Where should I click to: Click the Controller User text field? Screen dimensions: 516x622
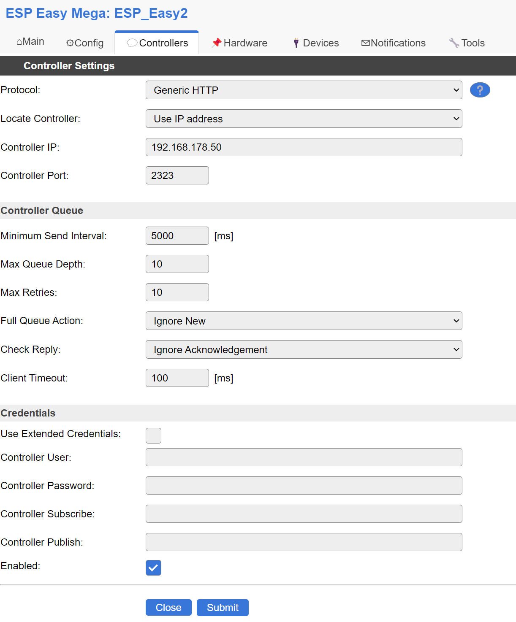click(304, 457)
